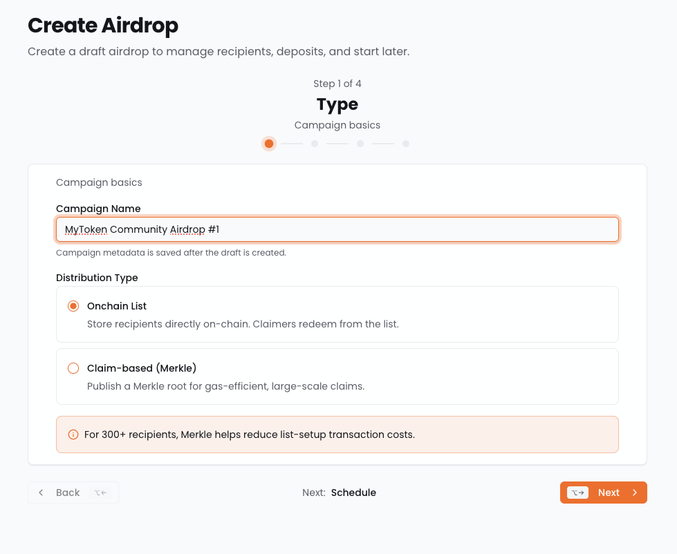Choose the Claim-based (Merkle) option card
Screen dimensions: 677x554
click(337, 376)
